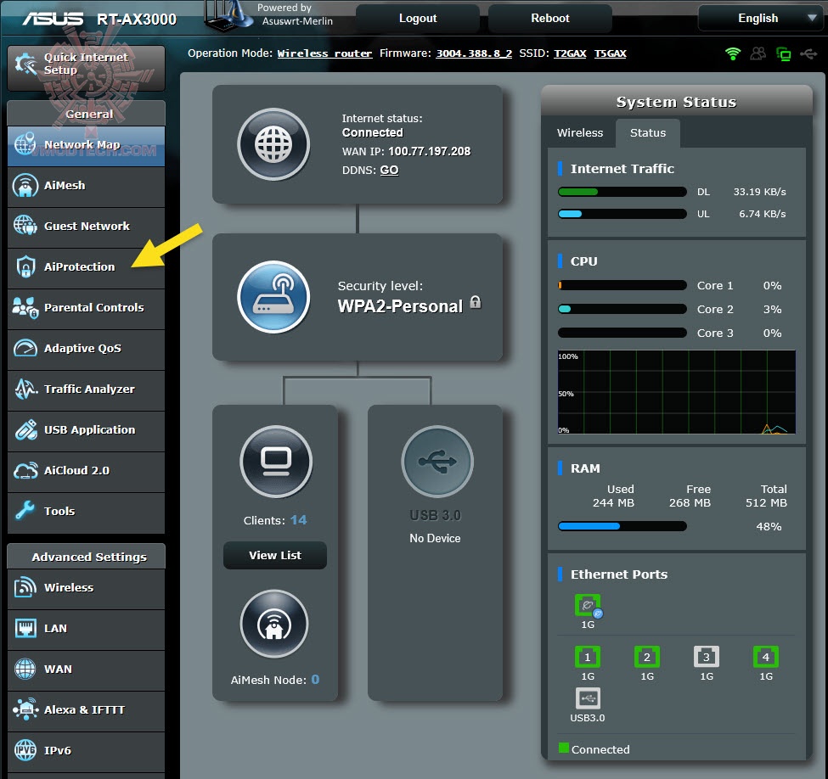Click the clients computer monitor icon
The height and width of the screenshot is (779, 828).
click(x=276, y=462)
